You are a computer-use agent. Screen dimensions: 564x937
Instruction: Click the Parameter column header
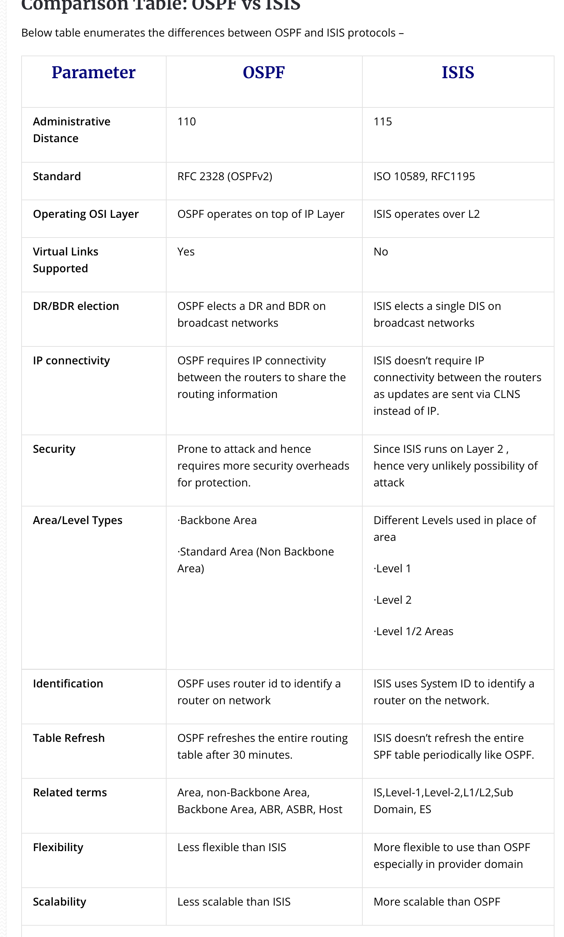tap(94, 72)
